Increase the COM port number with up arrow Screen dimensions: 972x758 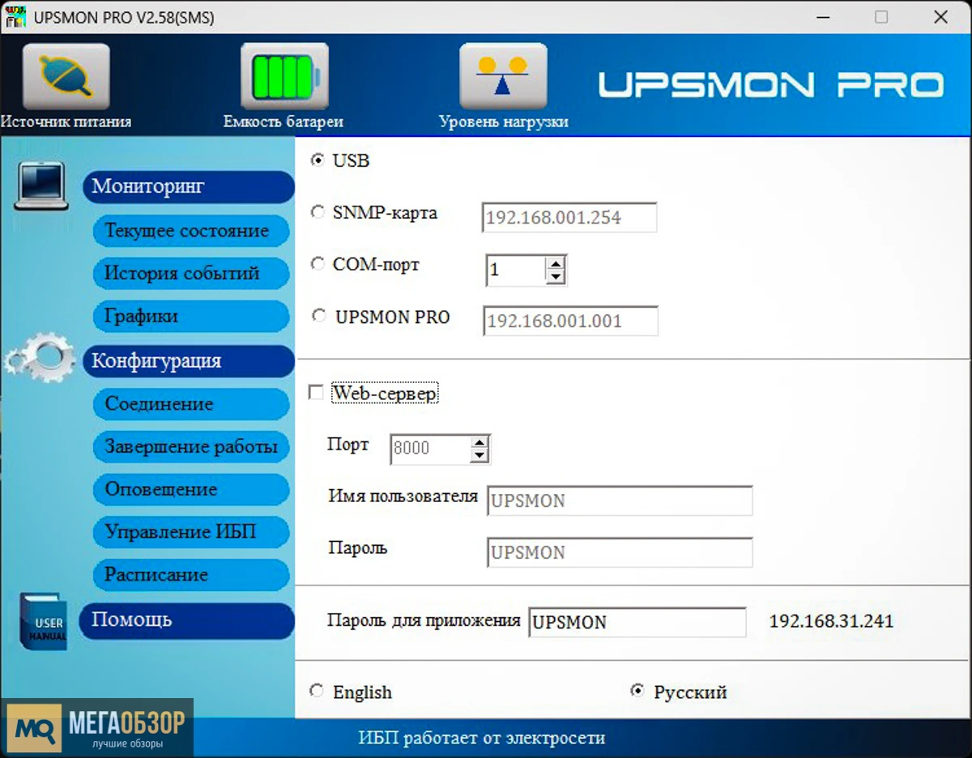click(556, 265)
